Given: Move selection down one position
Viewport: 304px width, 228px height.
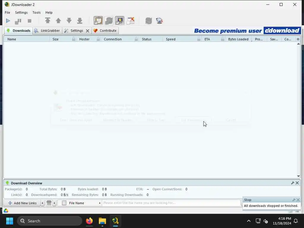Looking at the screenshot, I should point(69,20).
